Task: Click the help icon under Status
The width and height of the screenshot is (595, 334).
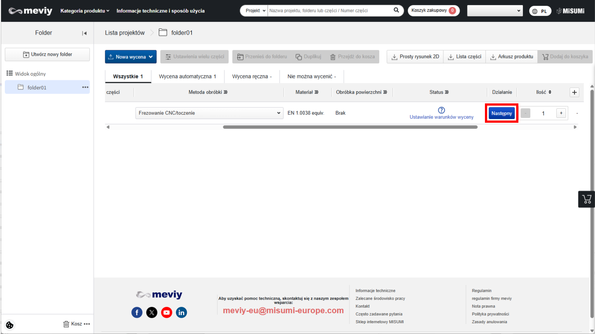Action: [x=441, y=110]
